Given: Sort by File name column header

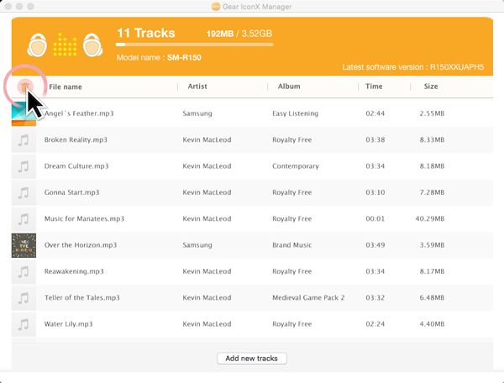Looking at the screenshot, I should tap(66, 87).
